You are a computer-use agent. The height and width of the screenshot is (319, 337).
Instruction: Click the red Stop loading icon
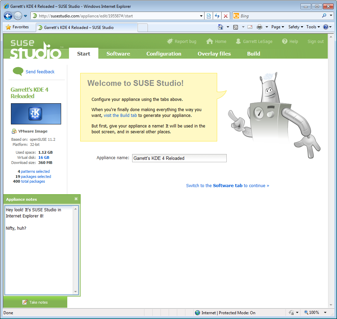226,16
